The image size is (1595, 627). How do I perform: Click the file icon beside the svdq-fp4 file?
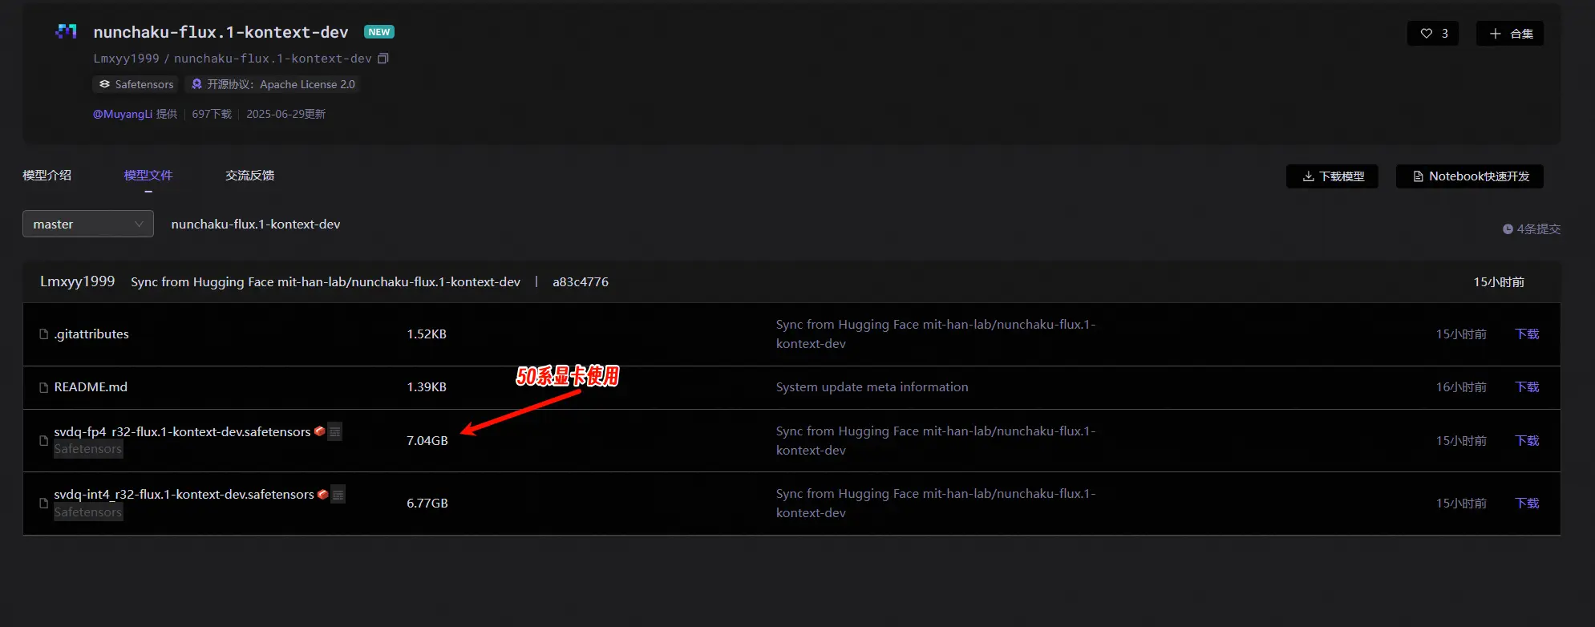(x=44, y=440)
